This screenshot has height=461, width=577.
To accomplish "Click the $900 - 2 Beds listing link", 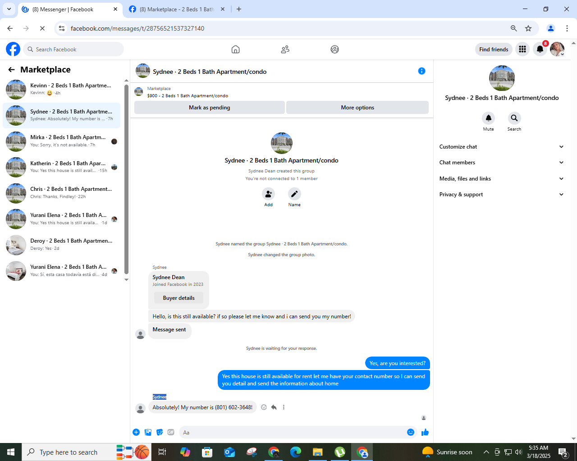I will (188, 96).
